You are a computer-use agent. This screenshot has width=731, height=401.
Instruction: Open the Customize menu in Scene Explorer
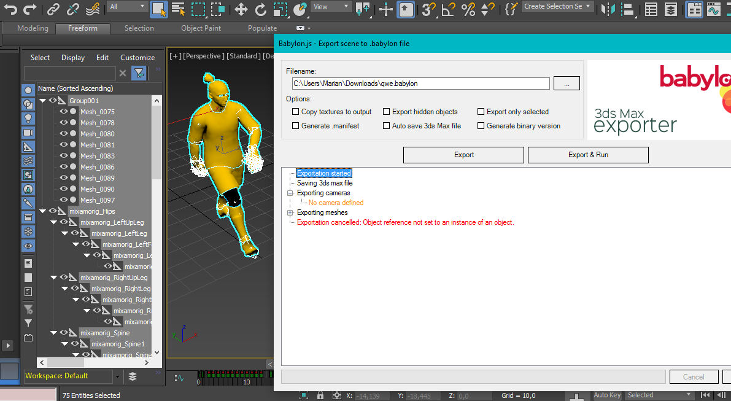pyautogui.click(x=137, y=58)
